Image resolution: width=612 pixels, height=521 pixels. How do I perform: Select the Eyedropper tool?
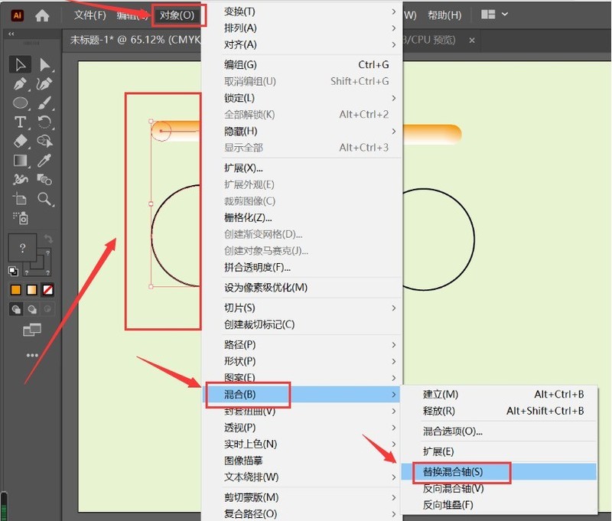44,161
